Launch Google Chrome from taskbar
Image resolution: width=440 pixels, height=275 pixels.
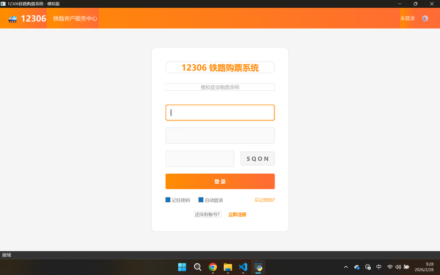[213, 267]
